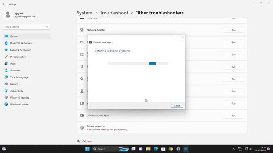273x153 pixels.
Task: Click Network Adapter monitor icon
Action: pyautogui.click(x=81, y=30)
